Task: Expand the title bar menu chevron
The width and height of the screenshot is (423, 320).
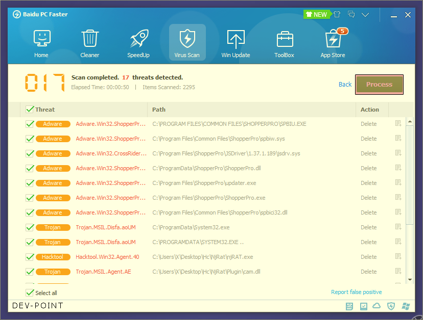Action: [365, 15]
